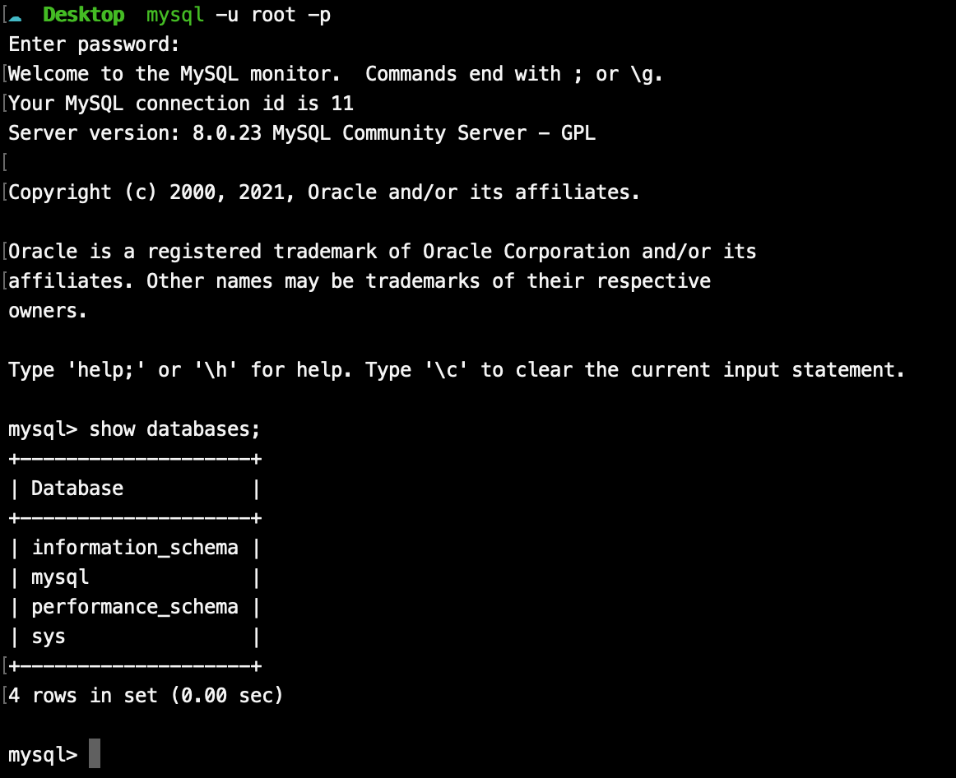Click the 'help;' text in help line

pos(106,370)
